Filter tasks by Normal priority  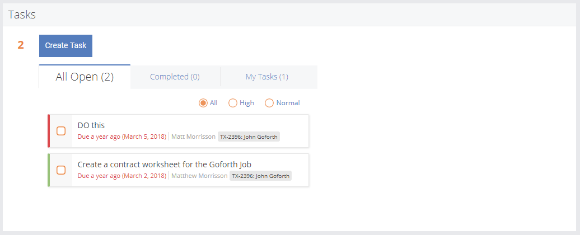[x=269, y=103]
